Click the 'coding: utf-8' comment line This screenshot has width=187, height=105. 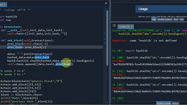(x=16, y=10)
